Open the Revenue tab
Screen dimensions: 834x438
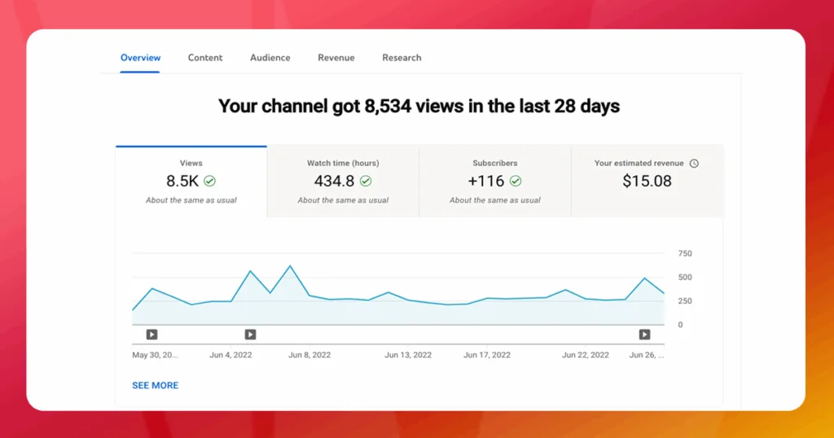click(336, 58)
